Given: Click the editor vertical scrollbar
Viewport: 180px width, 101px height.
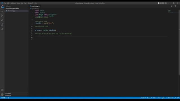Looking at the screenshot, I should point(179,42).
